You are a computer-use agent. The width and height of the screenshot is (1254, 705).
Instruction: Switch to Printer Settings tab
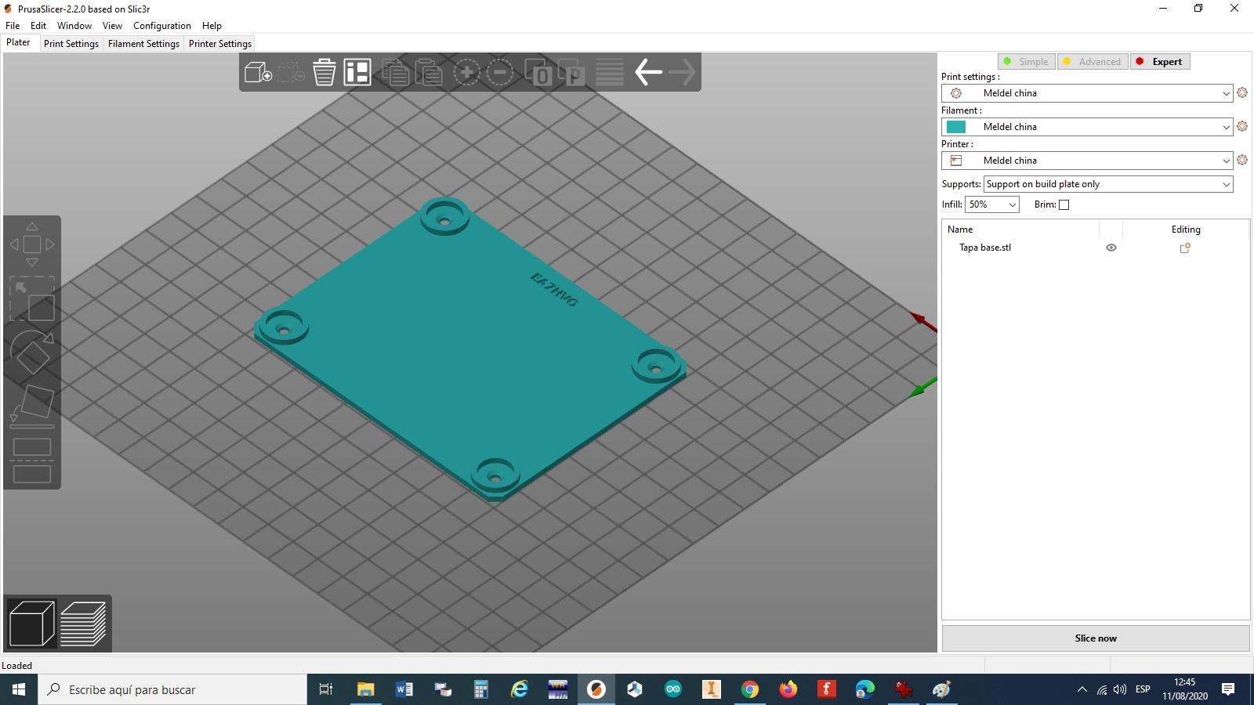(220, 44)
